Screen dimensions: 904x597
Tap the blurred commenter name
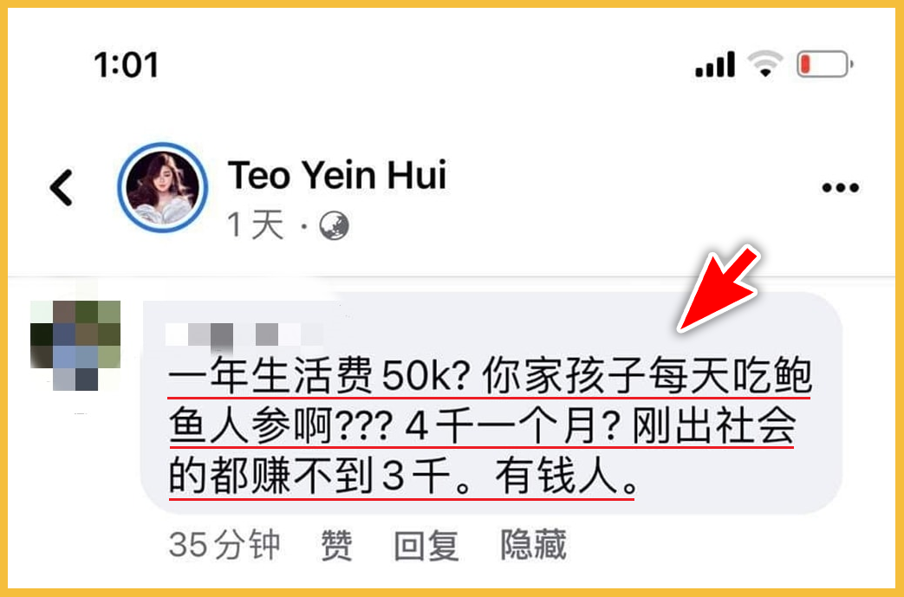(245, 334)
